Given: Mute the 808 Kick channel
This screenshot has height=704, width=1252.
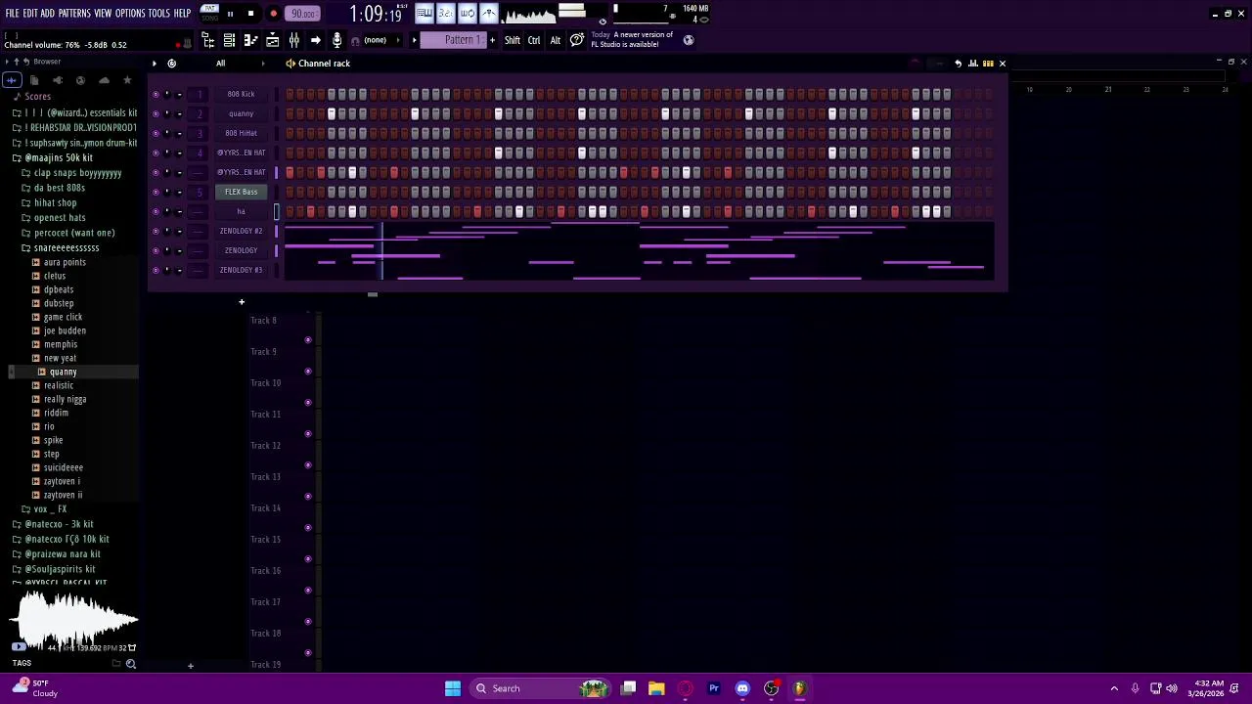Looking at the screenshot, I should pyautogui.click(x=156, y=94).
